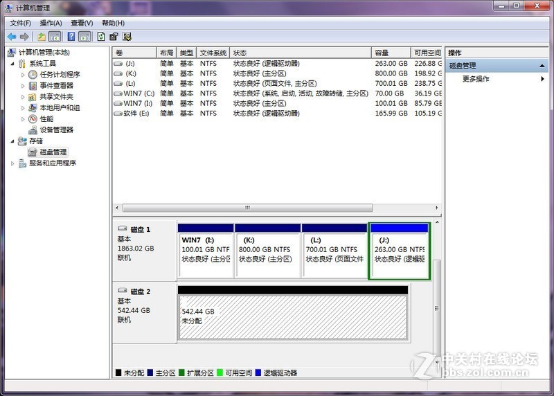Image resolution: width=554 pixels, height=396 pixels.
Task: Open 任务计划程序 in the sidebar
Action: [59, 75]
